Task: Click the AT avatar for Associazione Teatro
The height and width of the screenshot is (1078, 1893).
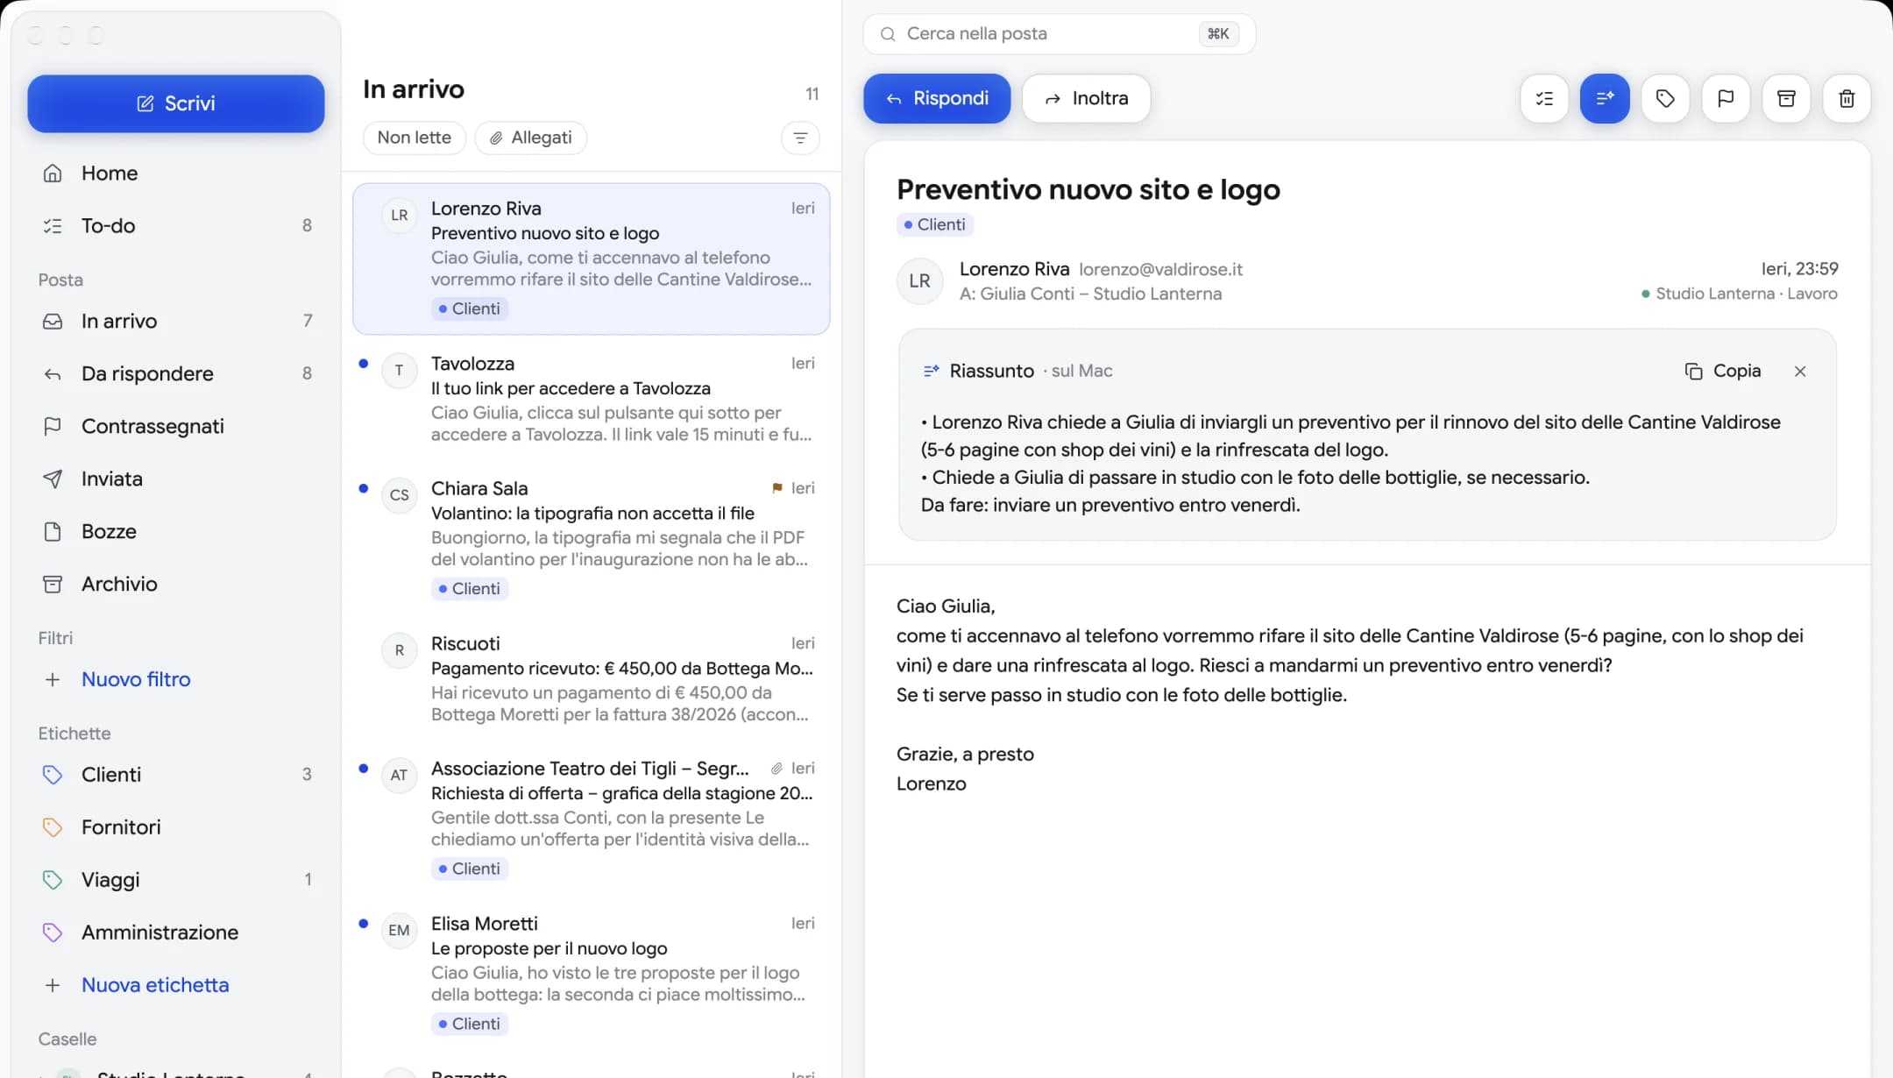Action: point(400,776)
